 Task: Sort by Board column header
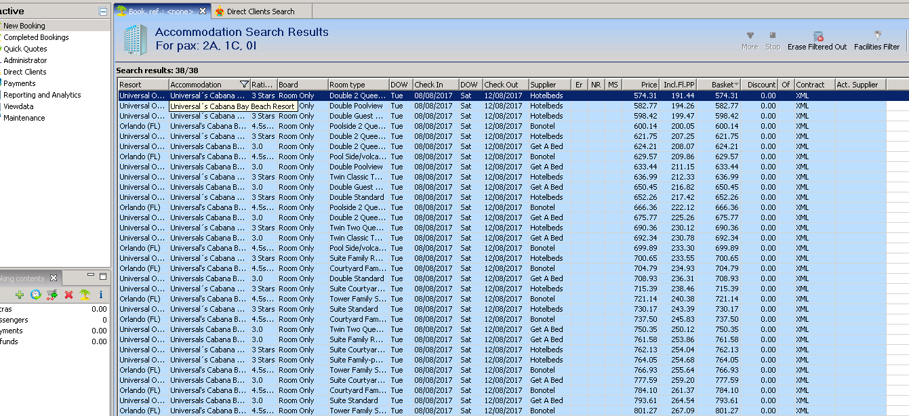pos(302,85)
